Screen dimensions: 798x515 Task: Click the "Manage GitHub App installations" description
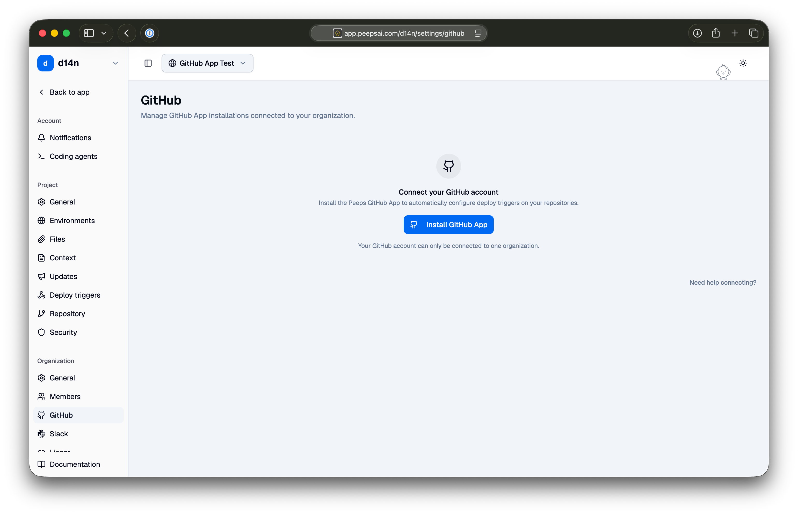pos(248,115)
